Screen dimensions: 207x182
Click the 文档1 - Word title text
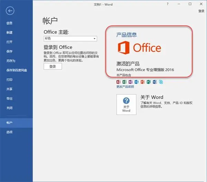pos(103,4)
